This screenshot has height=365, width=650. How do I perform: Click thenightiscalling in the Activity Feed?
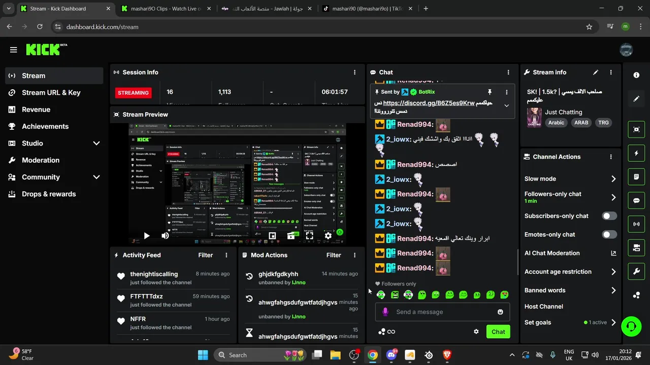coord(154,274)
